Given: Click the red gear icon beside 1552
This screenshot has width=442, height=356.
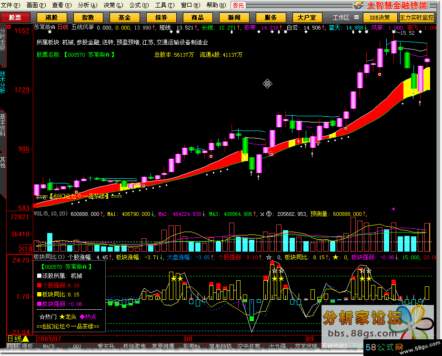Looking at the screenshot, I should 9,27.
